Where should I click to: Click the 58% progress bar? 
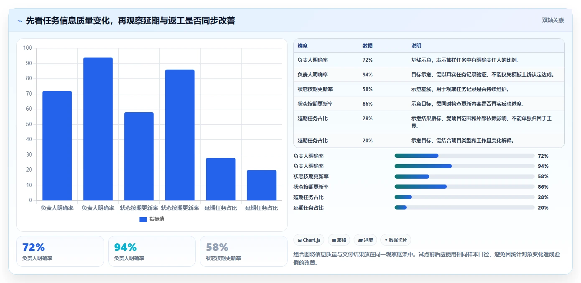tap(464, 177)
